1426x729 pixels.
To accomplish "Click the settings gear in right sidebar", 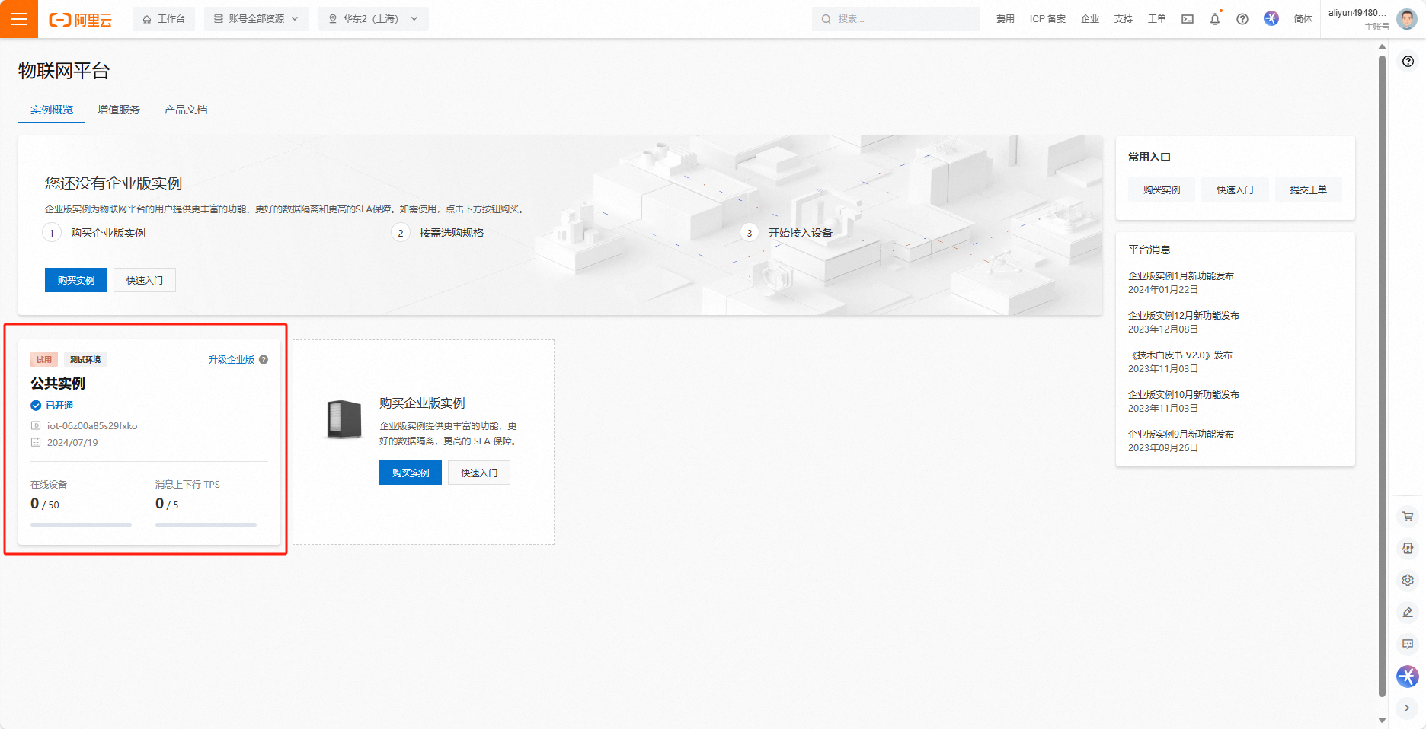I will 1407,580.
